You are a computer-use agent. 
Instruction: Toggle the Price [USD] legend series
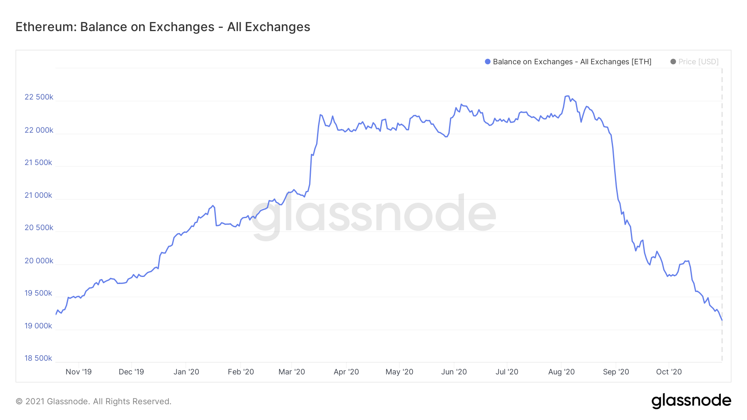tap(694, 62)
